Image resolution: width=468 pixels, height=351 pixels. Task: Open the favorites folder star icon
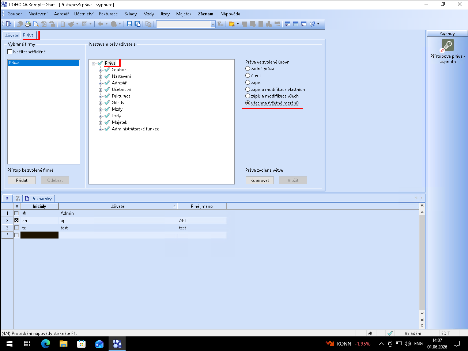pyautogui.click(x=231, y=24)
